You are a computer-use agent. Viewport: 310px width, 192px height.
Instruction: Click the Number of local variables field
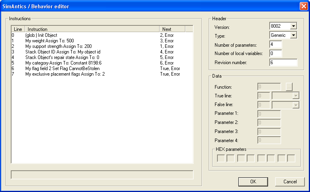[x=276, y=53]
